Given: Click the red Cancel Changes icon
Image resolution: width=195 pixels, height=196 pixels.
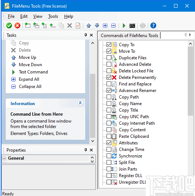Looking at the screenshot, I should point(17,25).
